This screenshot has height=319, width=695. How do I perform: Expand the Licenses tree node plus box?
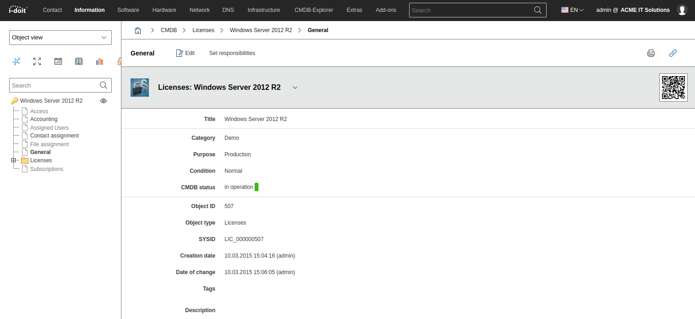[14, 160]
